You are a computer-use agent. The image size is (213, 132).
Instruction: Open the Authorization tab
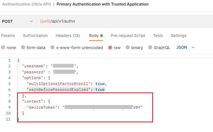pyautogui.click(x=35, y=36)
